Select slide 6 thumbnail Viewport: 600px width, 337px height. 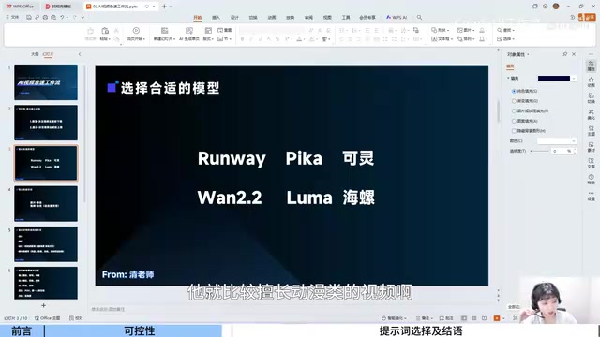point(46,283)
